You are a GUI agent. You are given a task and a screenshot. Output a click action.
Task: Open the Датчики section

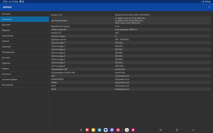(24, 57)
